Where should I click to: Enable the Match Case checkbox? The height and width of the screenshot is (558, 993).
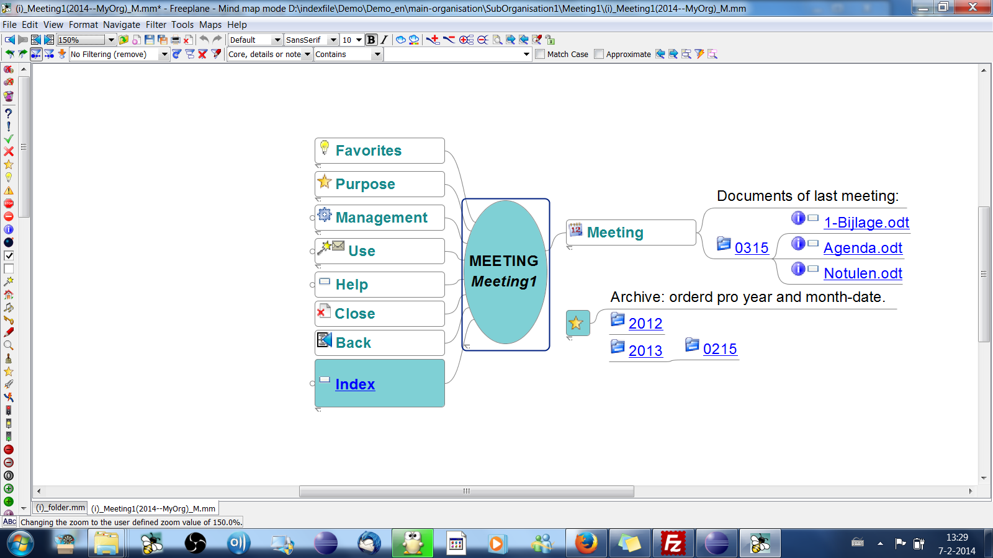[540, 54]
